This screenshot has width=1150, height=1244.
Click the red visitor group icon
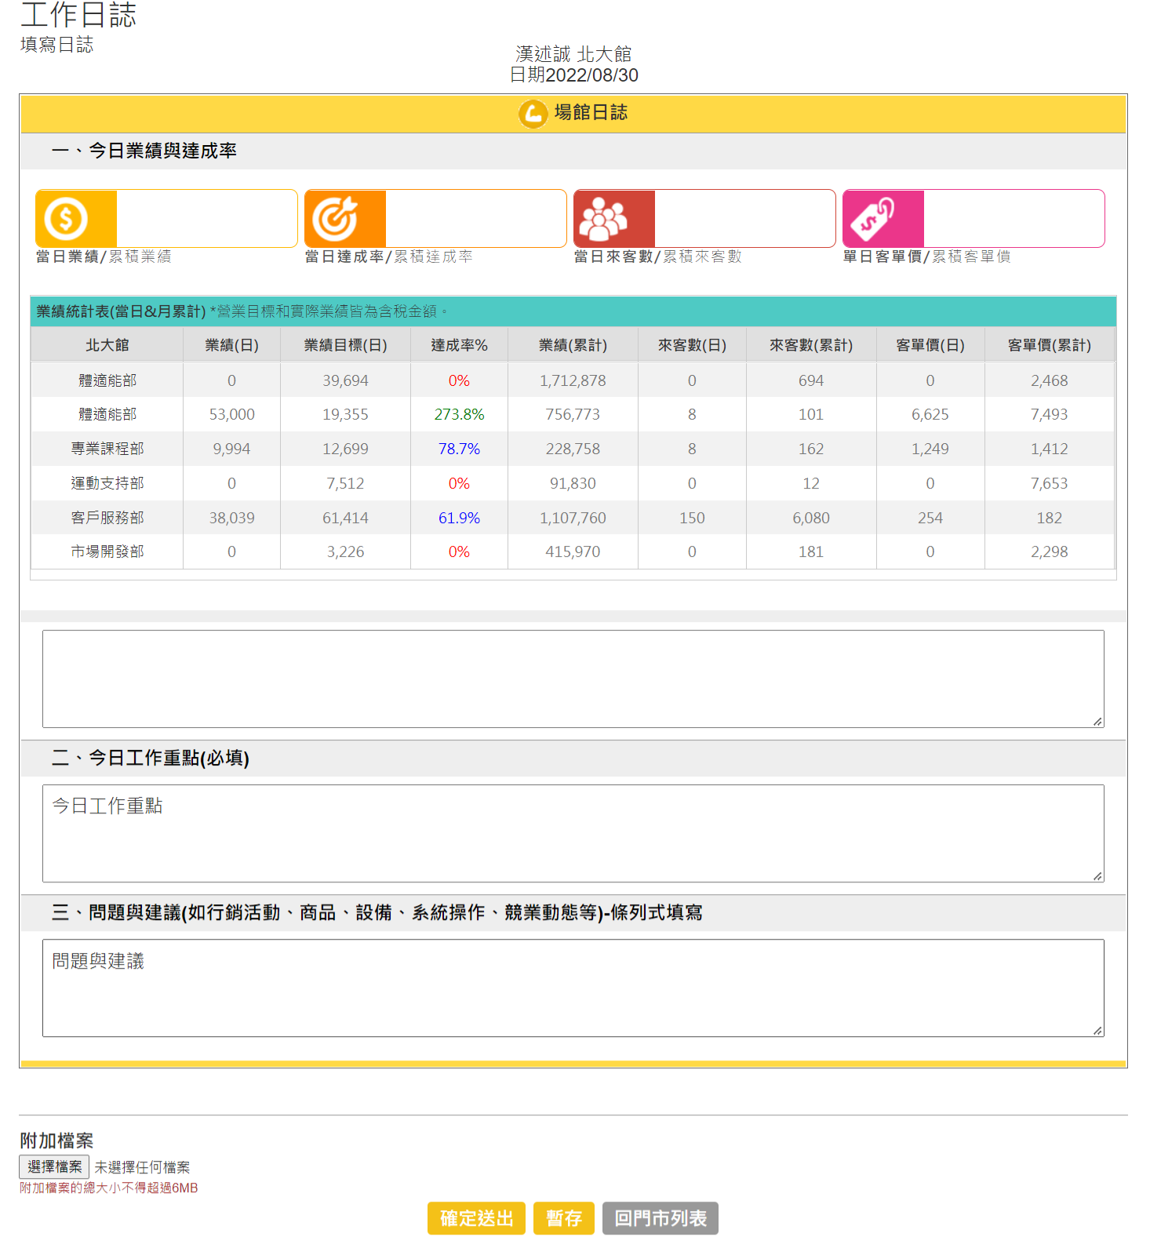[x=603, y=219]
